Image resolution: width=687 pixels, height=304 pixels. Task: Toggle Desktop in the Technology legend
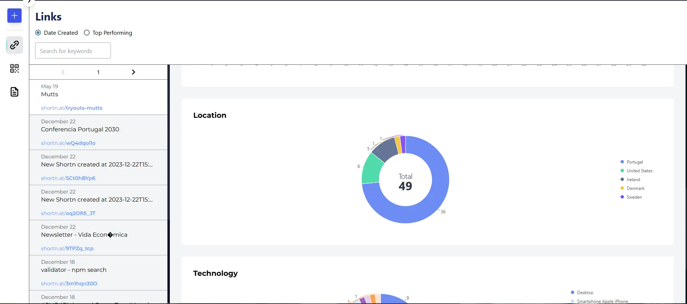click(585, 293)
